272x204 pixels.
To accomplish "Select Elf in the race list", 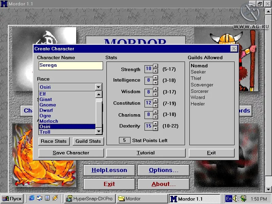I will tap(67, 94).
